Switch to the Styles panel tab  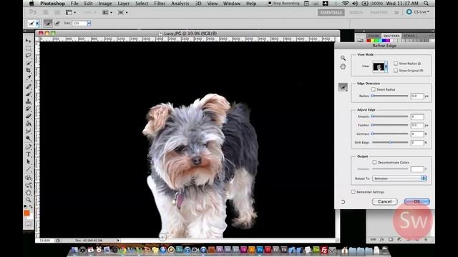(409, 36)
